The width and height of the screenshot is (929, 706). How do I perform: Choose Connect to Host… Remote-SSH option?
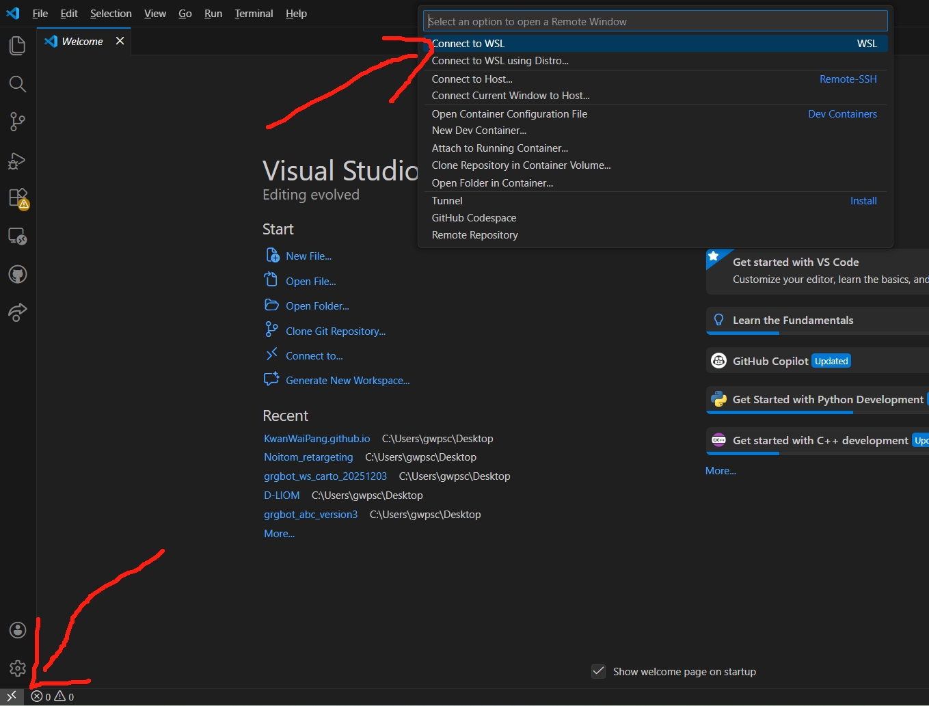coord(472,79)
